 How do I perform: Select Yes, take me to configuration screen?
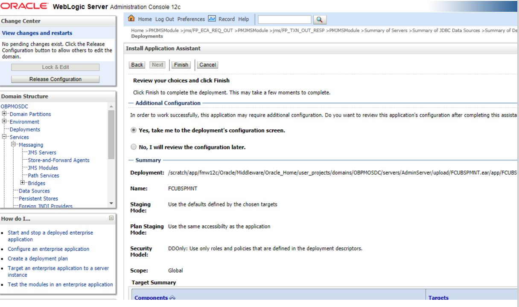click(x=134, y=130)
